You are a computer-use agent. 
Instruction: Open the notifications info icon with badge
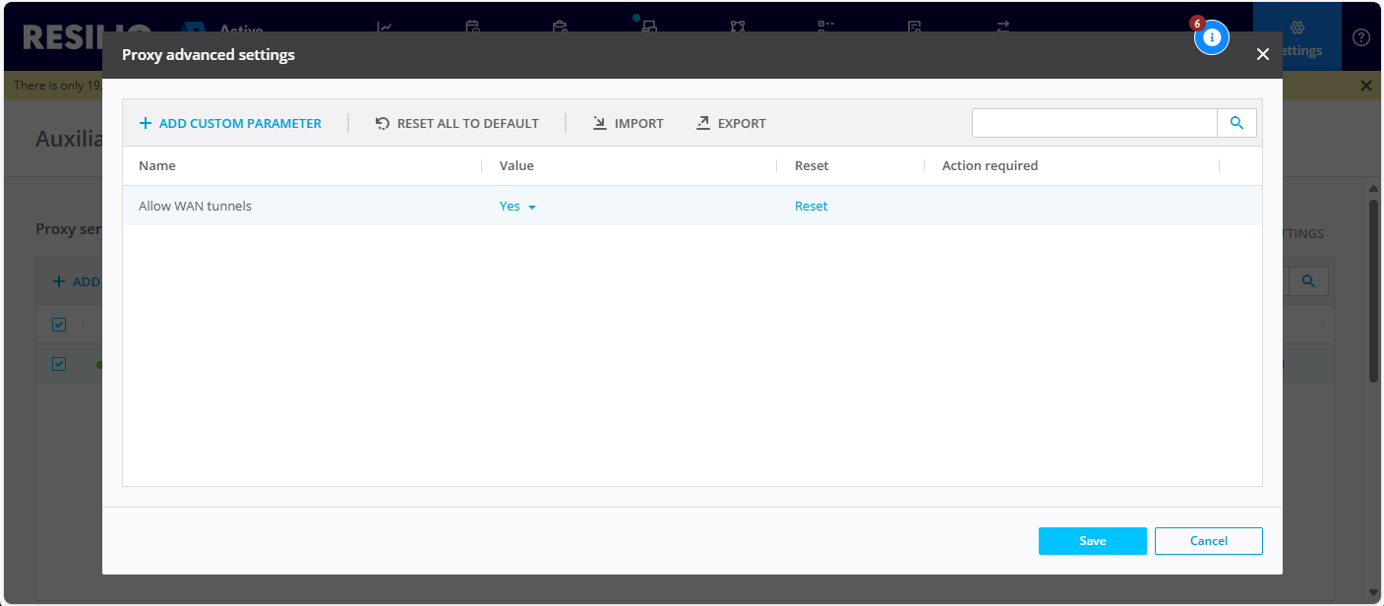1212,37
